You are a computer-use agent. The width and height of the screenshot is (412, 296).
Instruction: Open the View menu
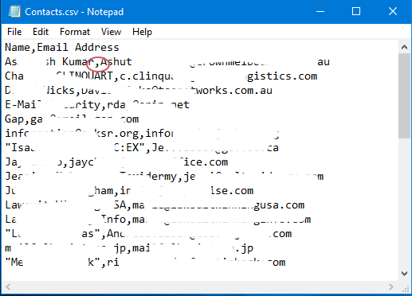(x=111, y=32)
